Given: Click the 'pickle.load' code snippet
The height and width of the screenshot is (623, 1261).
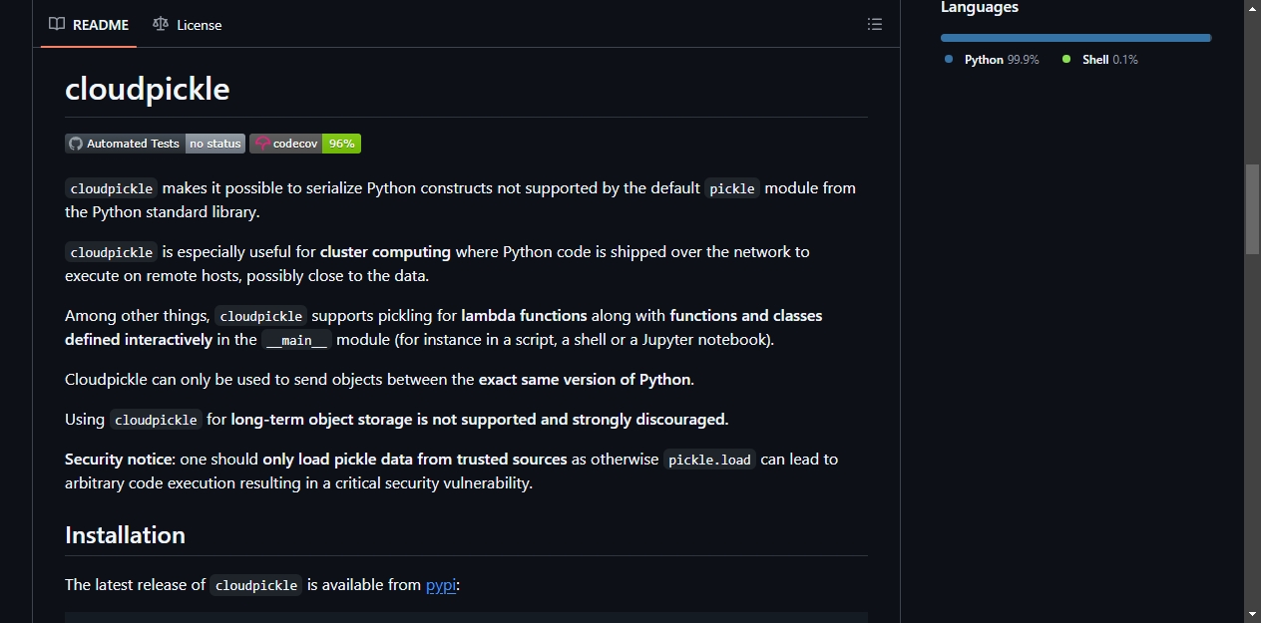Looking at the screenshot, I should tap(709, 460).
